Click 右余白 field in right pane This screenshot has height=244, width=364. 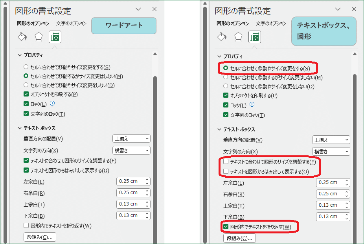333,194
